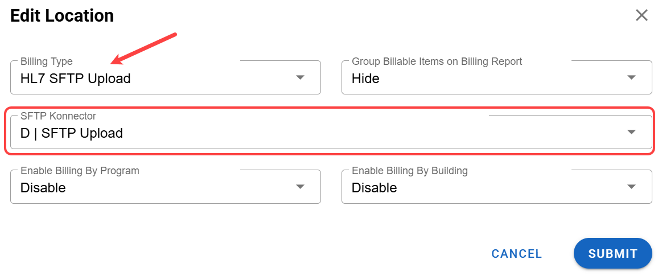Open the dropdown showing HL7 SFTP Upload
658x276 pixels.
(x=76, y=79)
